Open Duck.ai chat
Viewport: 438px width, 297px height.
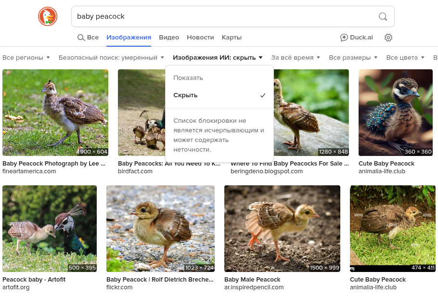tap(356, 38)
